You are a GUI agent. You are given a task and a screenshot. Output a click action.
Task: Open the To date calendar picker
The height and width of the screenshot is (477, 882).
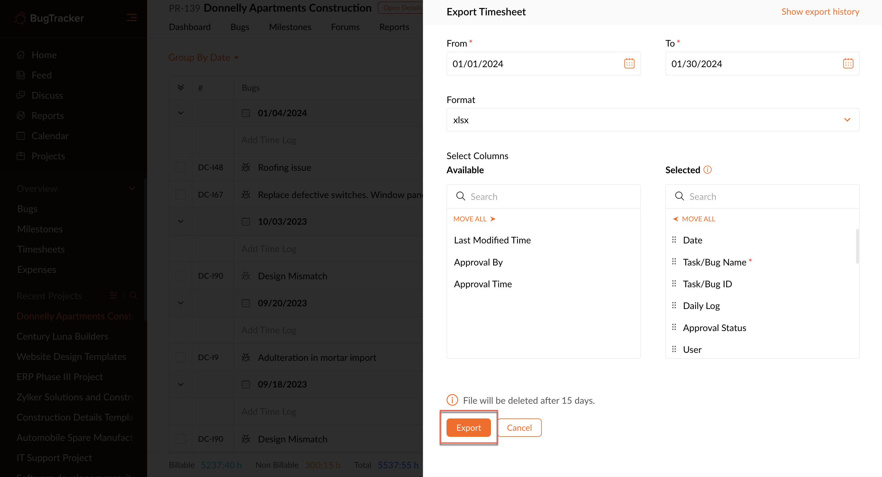click(848, 63)
